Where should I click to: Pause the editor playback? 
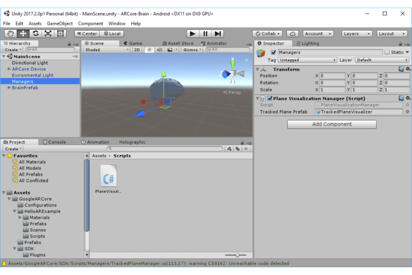pos(205,33)
